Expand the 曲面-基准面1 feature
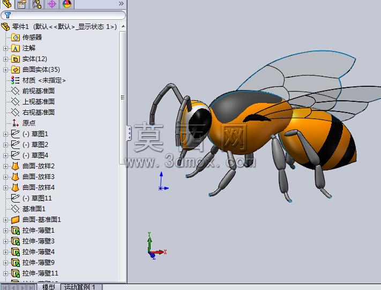The image size is (381, 290). 5,220
